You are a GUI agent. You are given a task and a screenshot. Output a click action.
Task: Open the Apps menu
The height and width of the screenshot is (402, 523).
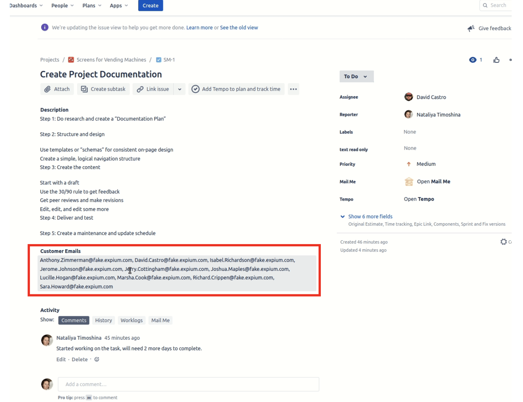(119, 6)
